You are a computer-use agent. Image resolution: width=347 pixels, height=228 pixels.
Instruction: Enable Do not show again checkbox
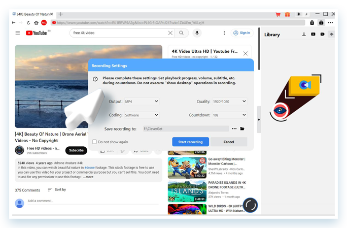tap(94, 142)
